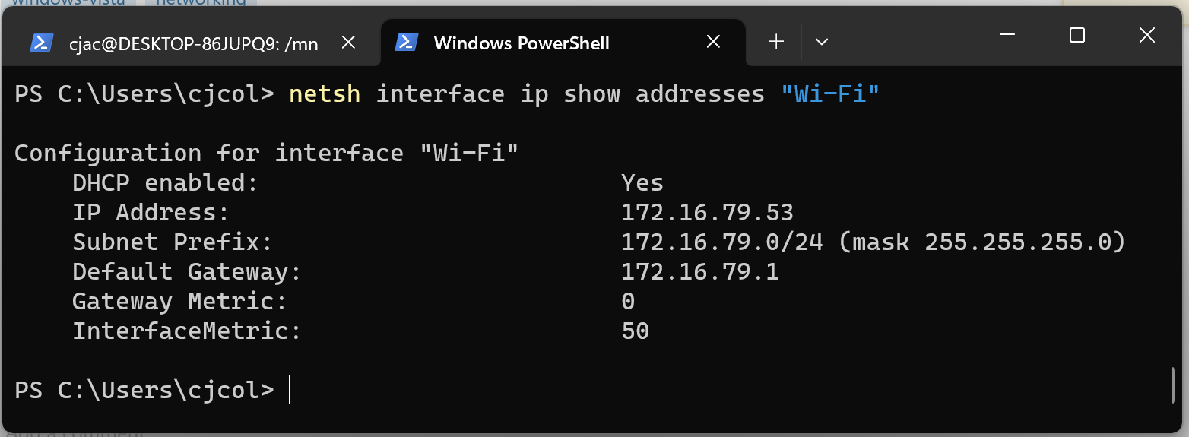Screen dimensions: 1189x437
Task: Click the IP address 172.16.79.53
Action: [707, 213]
